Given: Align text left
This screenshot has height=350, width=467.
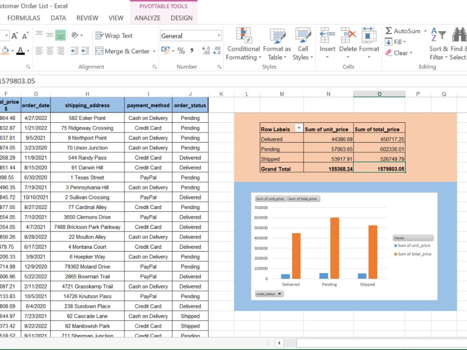Looking at the screenshot, I should tap(39, 51).
